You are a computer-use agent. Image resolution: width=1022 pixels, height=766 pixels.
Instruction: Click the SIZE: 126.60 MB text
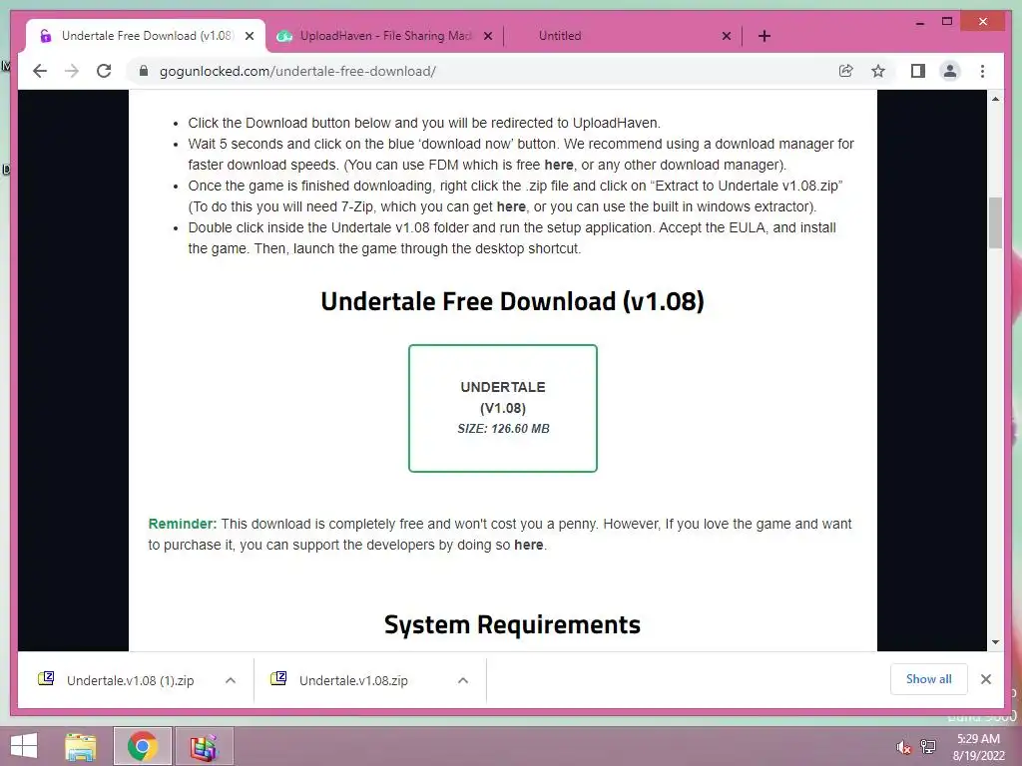[x=503, y=429]
